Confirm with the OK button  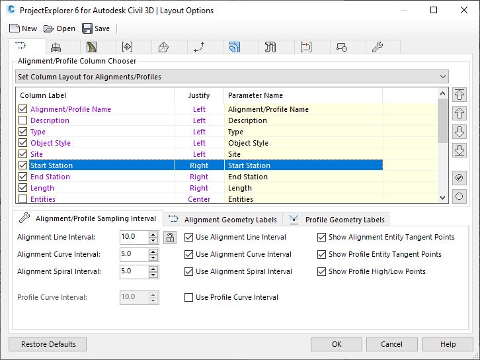click(337, 344)
